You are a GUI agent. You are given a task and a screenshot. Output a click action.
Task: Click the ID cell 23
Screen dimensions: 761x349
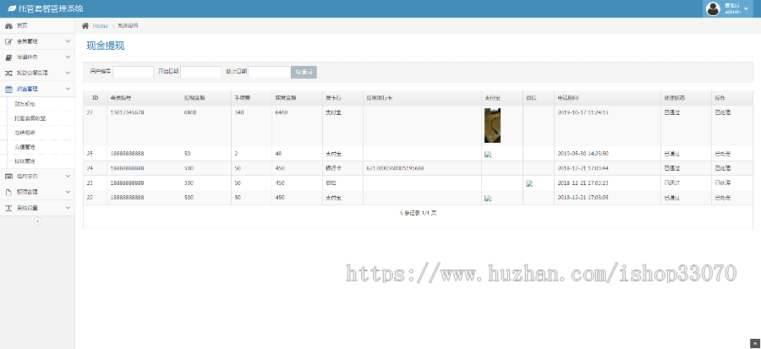(x=90, y=183)
